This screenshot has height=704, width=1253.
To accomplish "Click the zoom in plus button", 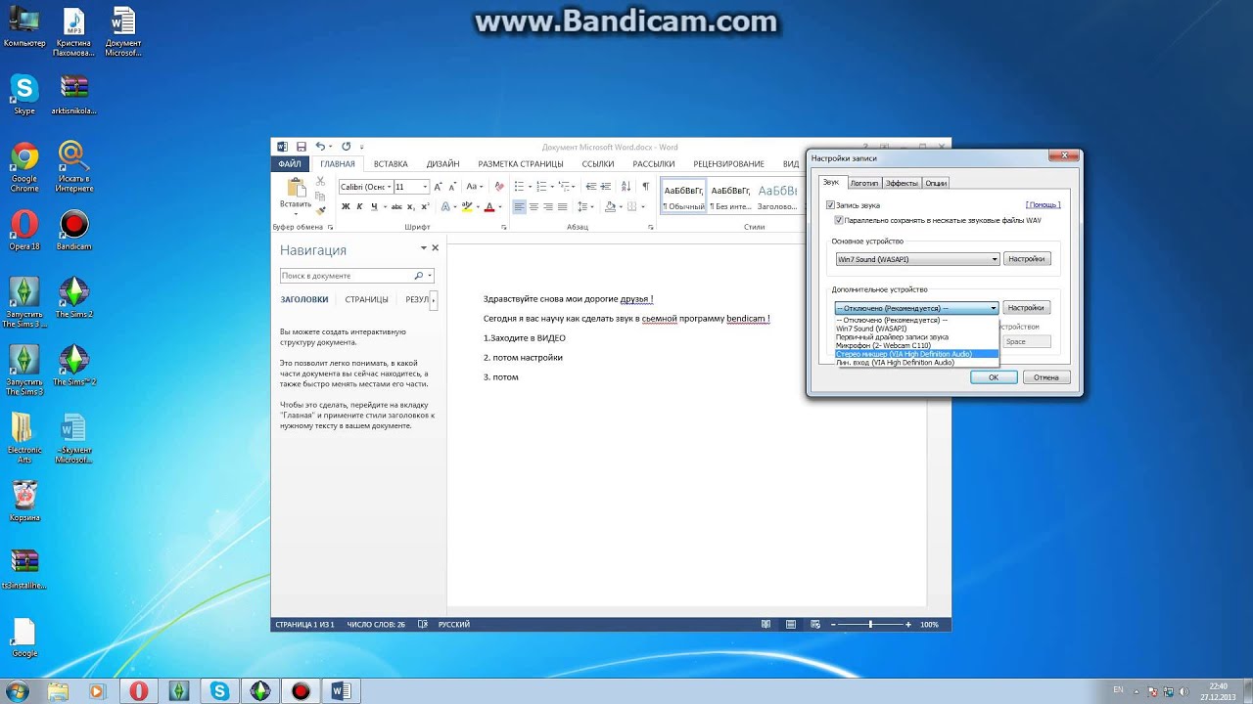I will pyautogui.click(x=908, y=624).
